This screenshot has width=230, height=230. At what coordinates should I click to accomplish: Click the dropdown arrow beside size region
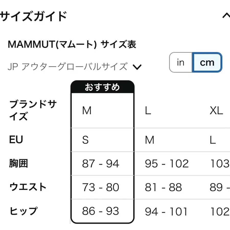pos(137,67)
